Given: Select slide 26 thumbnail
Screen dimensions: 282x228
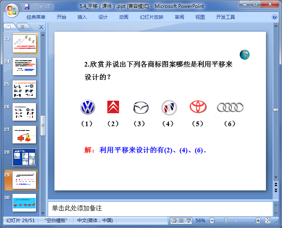Looking at the screenshot, I should [x=24, y=112].
